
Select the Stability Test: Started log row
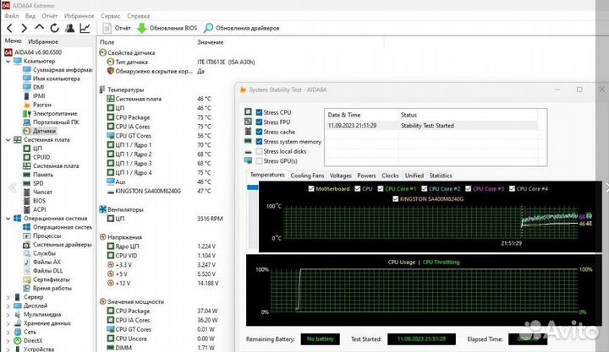(x=431, y=126)
